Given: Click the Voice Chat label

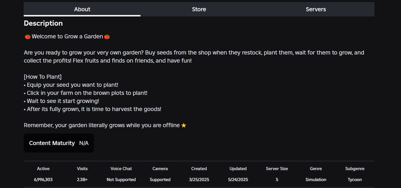Looking at the screenshot, I should (x=121, y=168).
